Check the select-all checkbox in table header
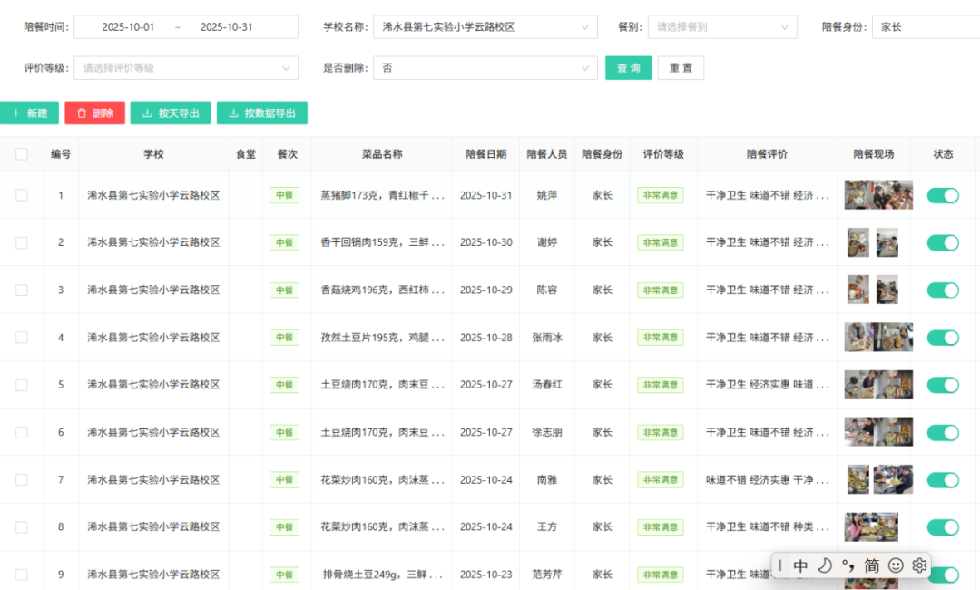Screen dimensions: 980x590 tap(22, 154)
